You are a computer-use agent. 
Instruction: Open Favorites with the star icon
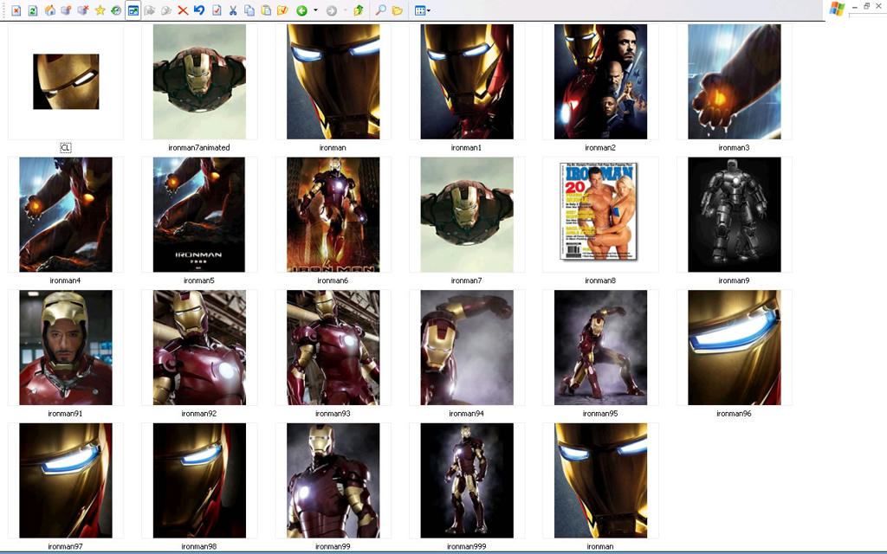click(x=100, y=10)
